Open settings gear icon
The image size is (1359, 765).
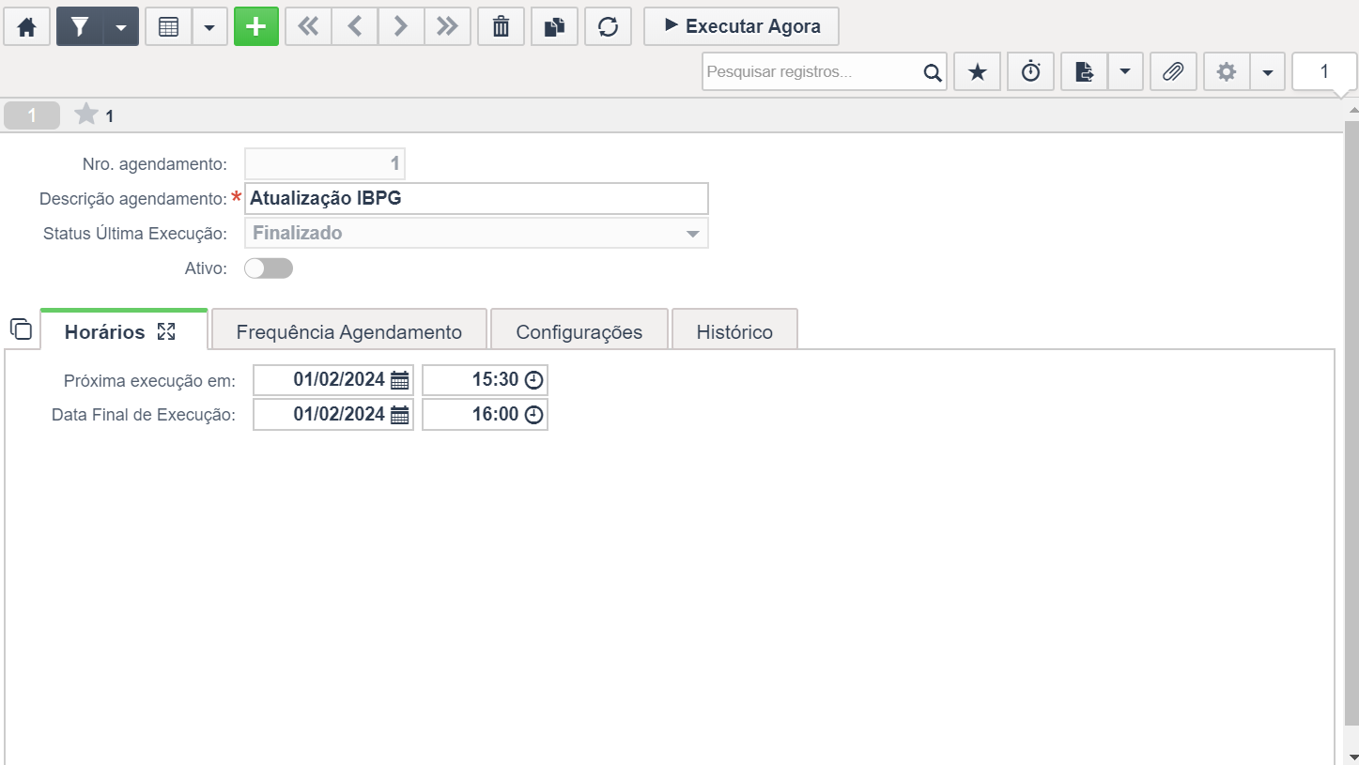click(x=1227, y=71)
